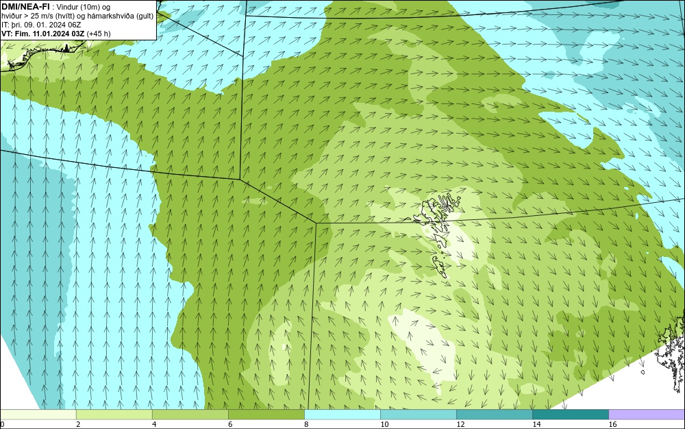Click the 'IT: þri. 09. 01. 2024 06Z' line
The image size is (685, 429).
pos(41,25)
